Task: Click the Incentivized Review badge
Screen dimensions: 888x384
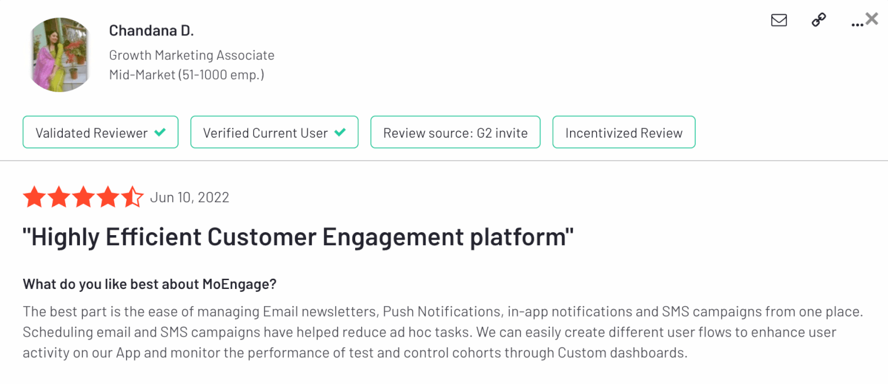Action: coord(624,132)
